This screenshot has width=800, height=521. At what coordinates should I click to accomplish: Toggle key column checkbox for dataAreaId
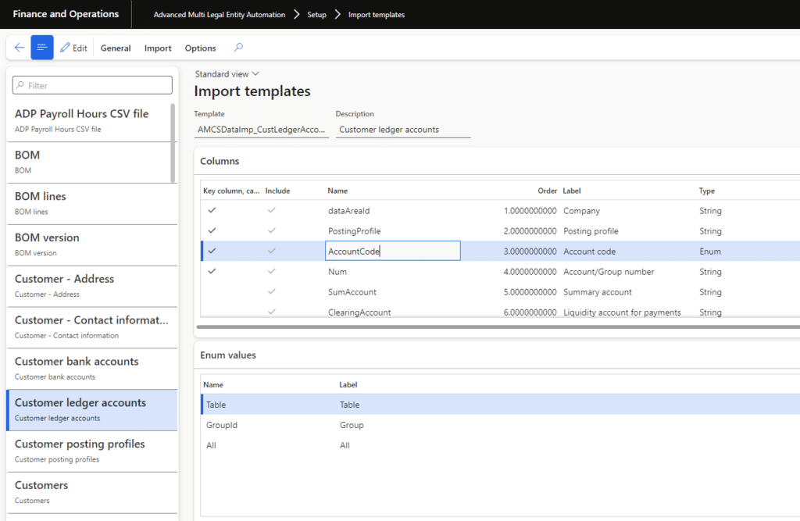(x=212, y=210)
